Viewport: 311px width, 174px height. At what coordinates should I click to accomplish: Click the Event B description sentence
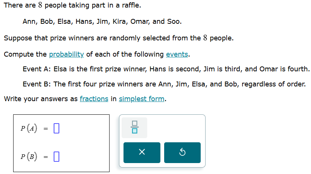click(x=164, y=84)
